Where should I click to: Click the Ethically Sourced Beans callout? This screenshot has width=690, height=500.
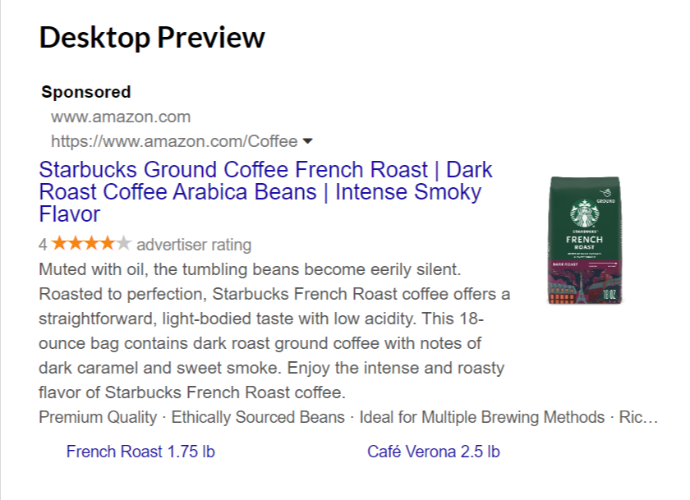258,417
